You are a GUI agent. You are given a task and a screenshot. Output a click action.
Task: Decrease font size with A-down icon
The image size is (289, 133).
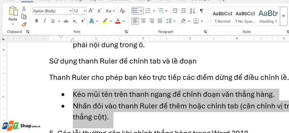tap(100, 11)
